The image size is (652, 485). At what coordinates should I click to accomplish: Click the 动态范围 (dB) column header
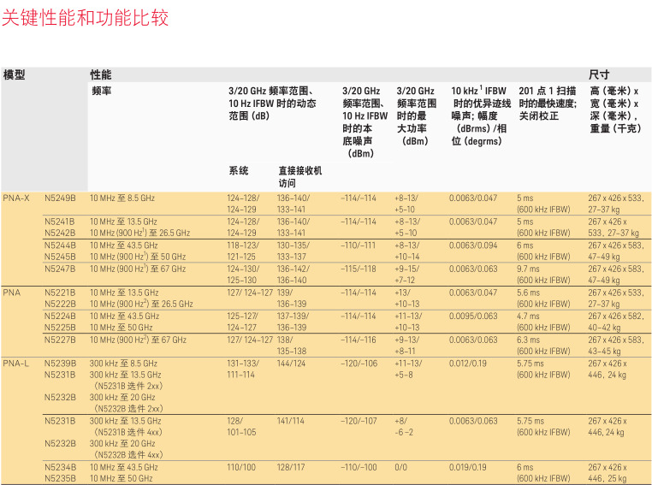coord(272,103)
